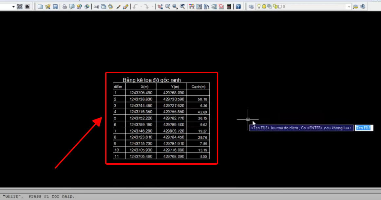Paste from clipboard icon
381x200 pixels.
(111, 7)
